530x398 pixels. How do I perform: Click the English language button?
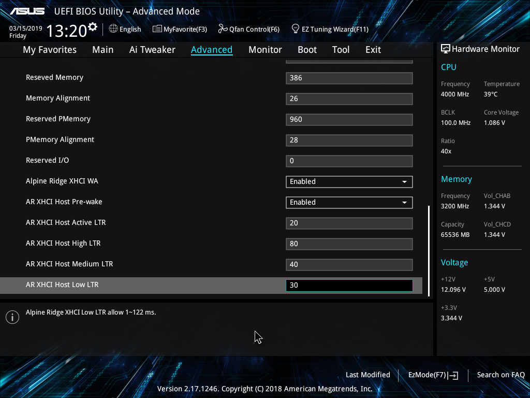[x=130, y=30]
